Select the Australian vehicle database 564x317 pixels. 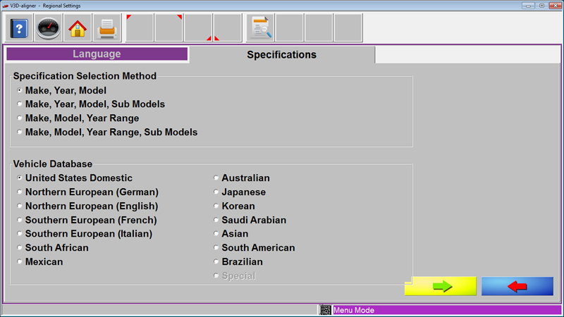click(241, 178)
